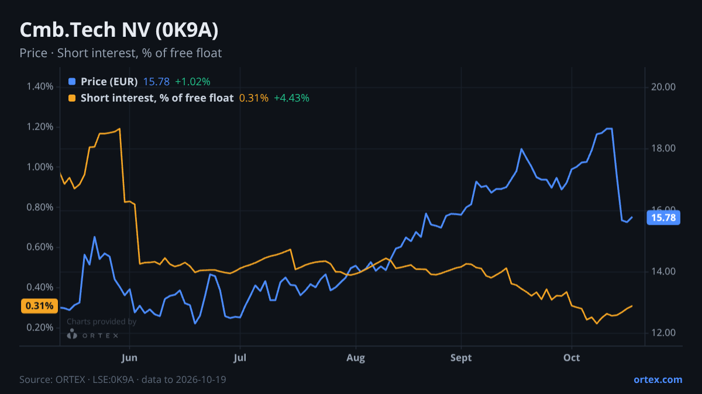Click the 1.00% left axis label
702x394 pixels.
click(x=40, y=167)
